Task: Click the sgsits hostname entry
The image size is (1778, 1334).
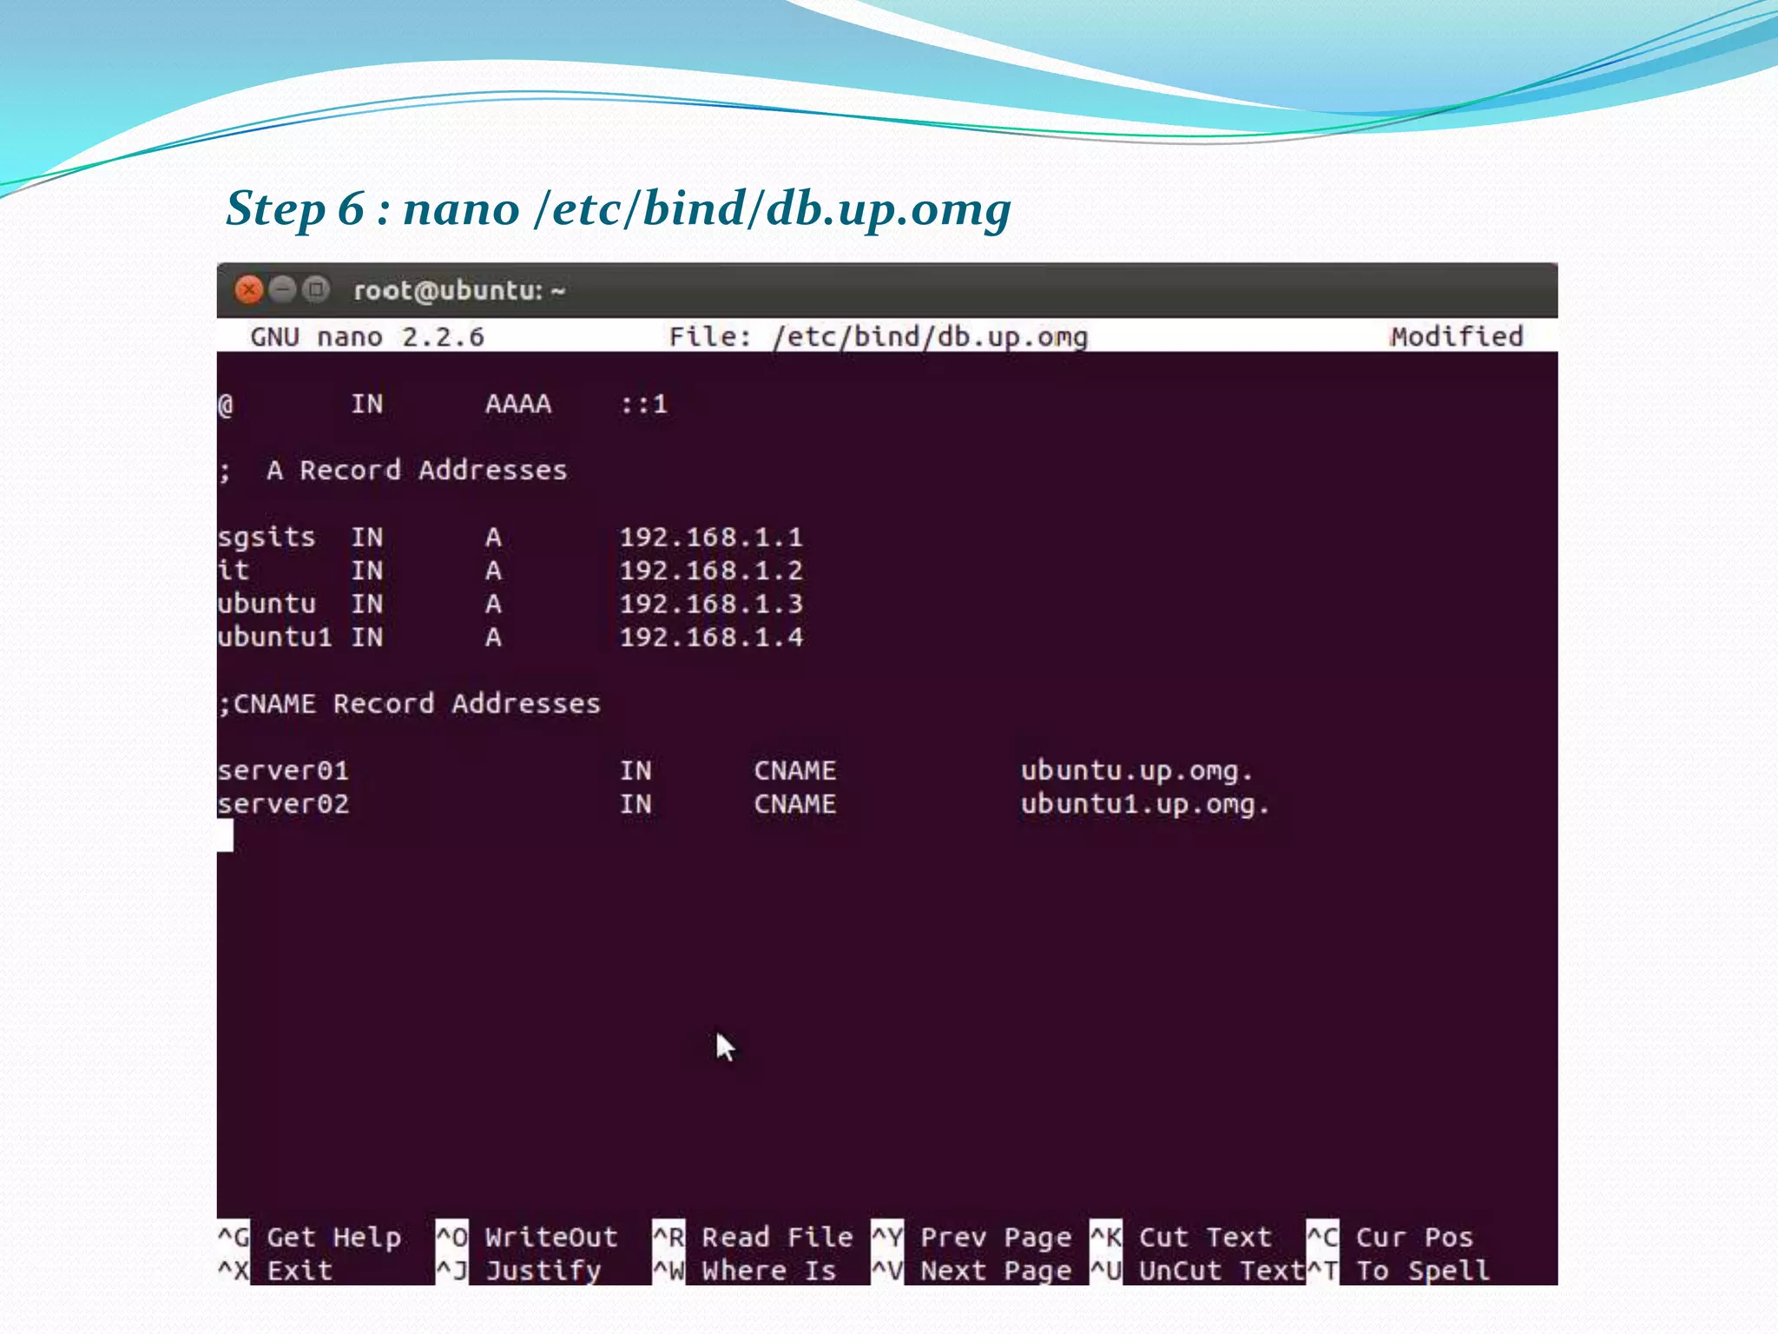Action: pyautogui.click(x=267, y=538)
